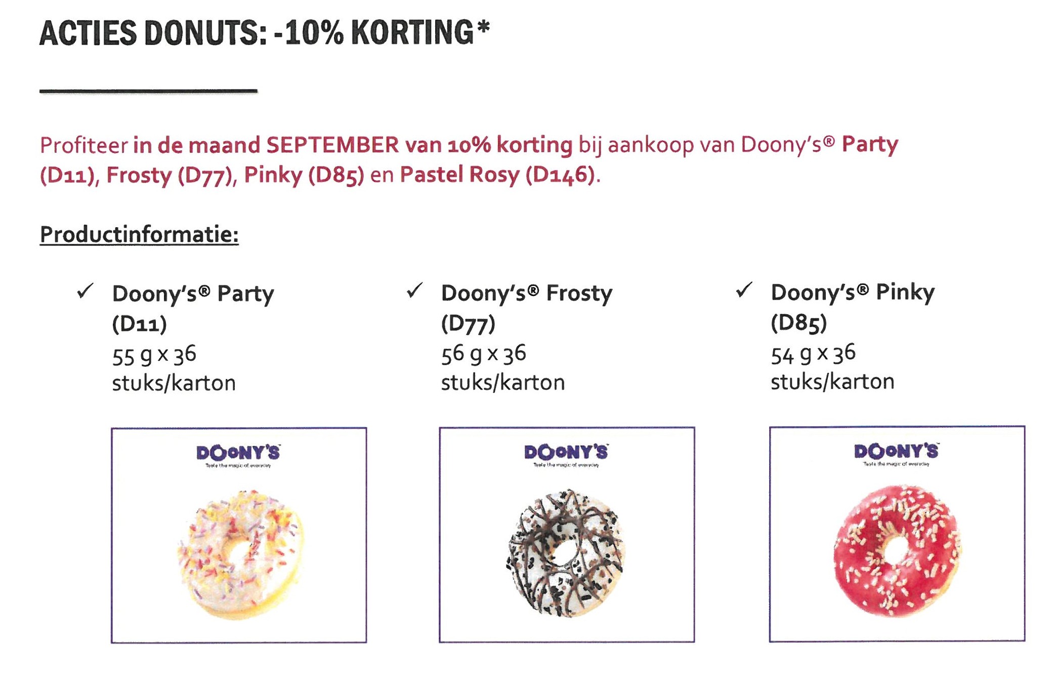Click the Doony's logo above Pinky donut
The height and width of the screenshot is (674, 1053).
(x=896, y=453)
